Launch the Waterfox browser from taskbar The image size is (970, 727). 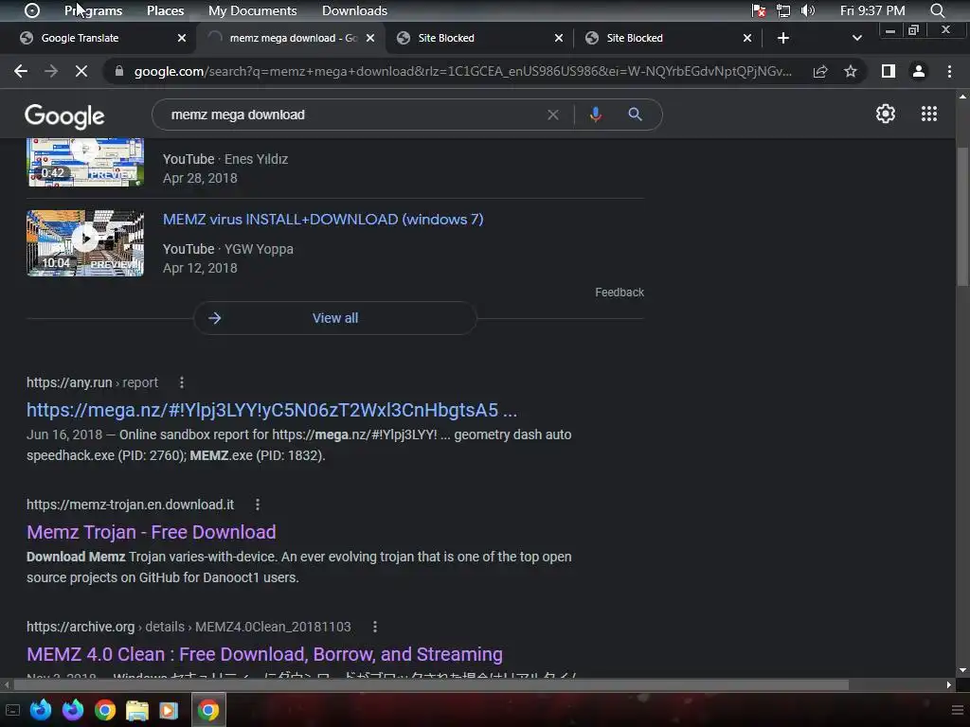click(x=41, y=710)
